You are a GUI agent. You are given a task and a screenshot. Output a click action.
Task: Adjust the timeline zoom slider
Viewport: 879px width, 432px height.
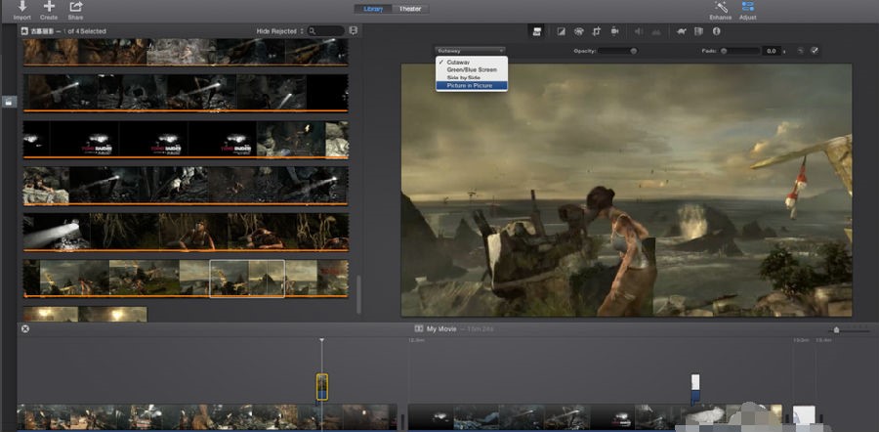[x=850, y=329]
